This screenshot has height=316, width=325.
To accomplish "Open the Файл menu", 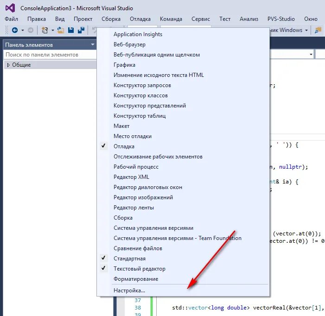I will (12, 19).
